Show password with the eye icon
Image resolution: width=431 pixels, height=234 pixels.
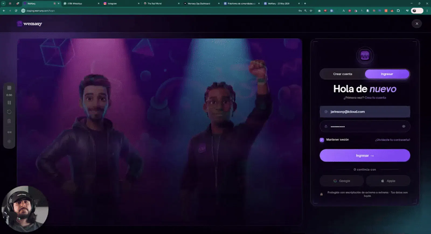click(404, 127)
